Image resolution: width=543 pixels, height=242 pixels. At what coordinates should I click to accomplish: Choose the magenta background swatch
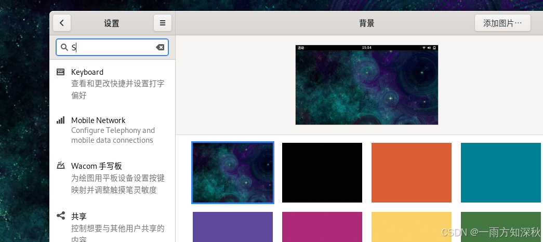point(322,227)
